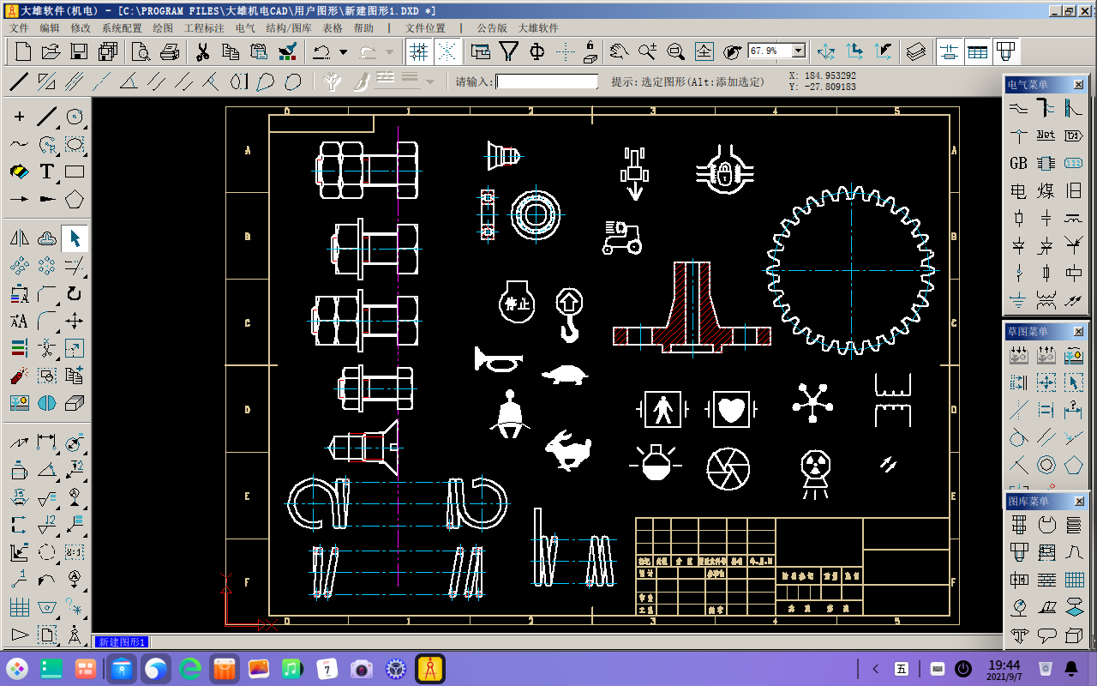Viewport: 1097px width, 686px height.
Task: Click the 'GB' icon in electrical panel
Action: coord(1018,163)
